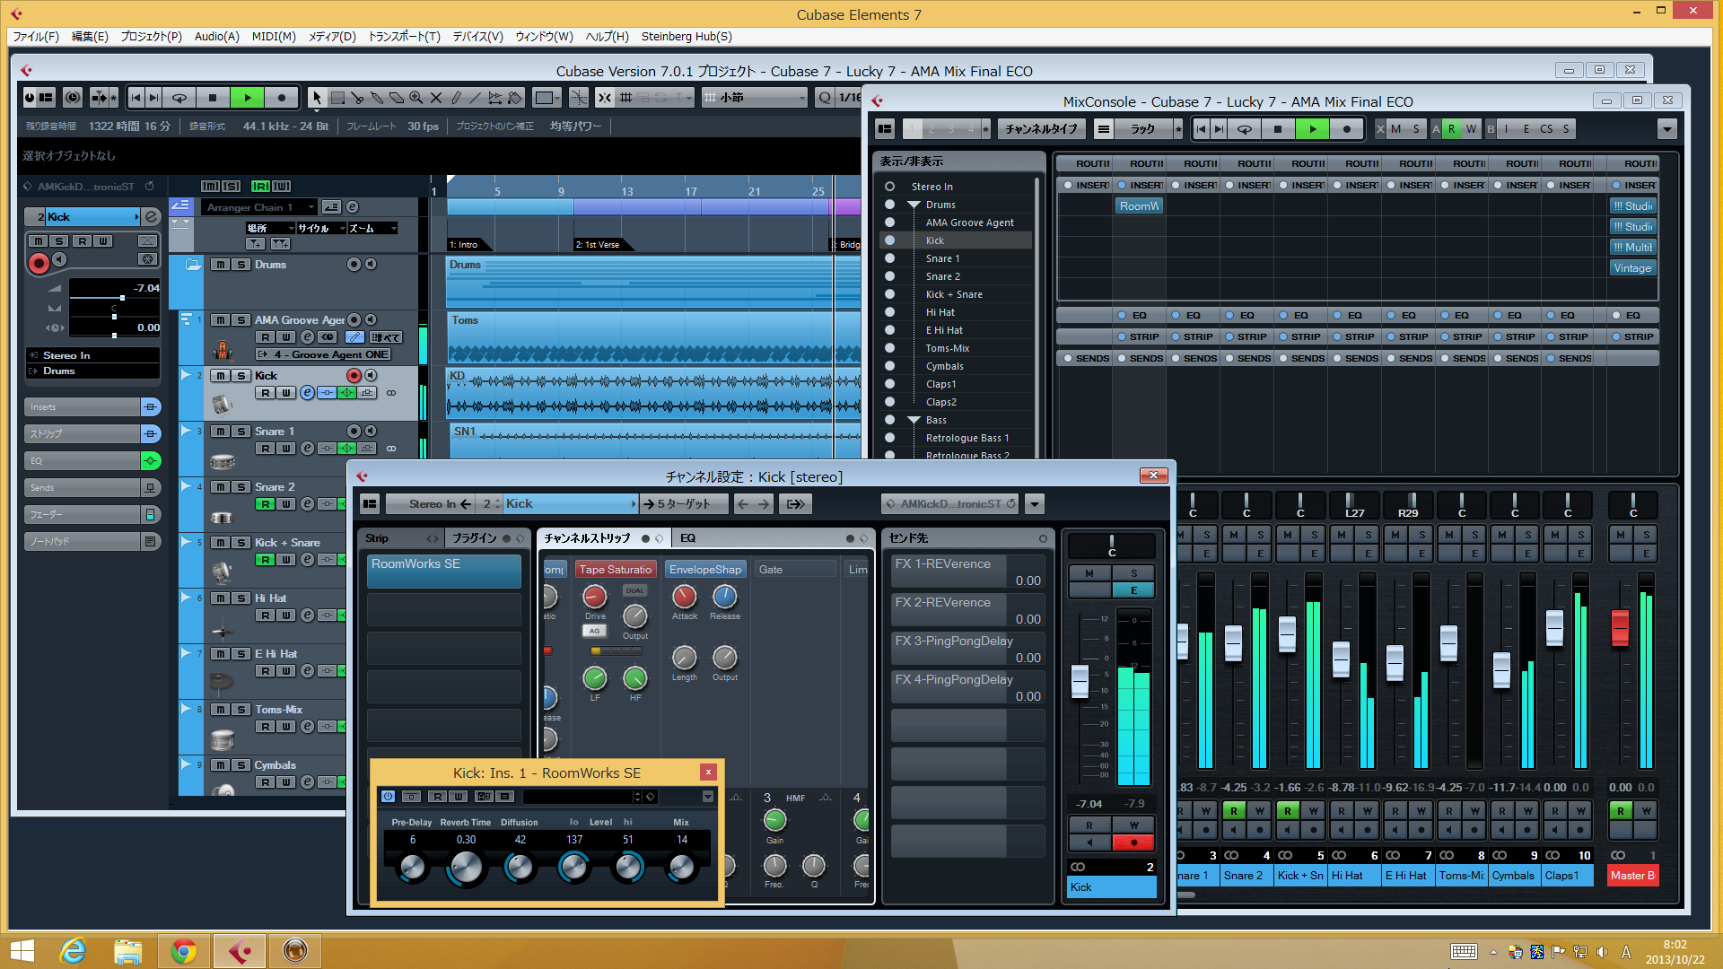Open Tape Saturation strip module
1723x969 pixels.
616,570
